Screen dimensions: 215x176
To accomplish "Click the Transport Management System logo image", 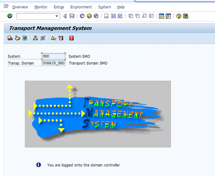I will point(98,114).
